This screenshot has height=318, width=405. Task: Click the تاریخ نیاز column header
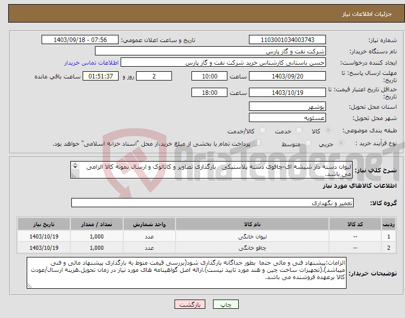click(44, 224)
